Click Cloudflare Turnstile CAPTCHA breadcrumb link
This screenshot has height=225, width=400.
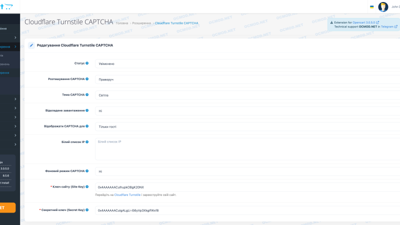pyautogui.click(x=176, y=23)
